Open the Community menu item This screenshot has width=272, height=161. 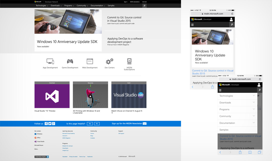(x=82, y=6)
